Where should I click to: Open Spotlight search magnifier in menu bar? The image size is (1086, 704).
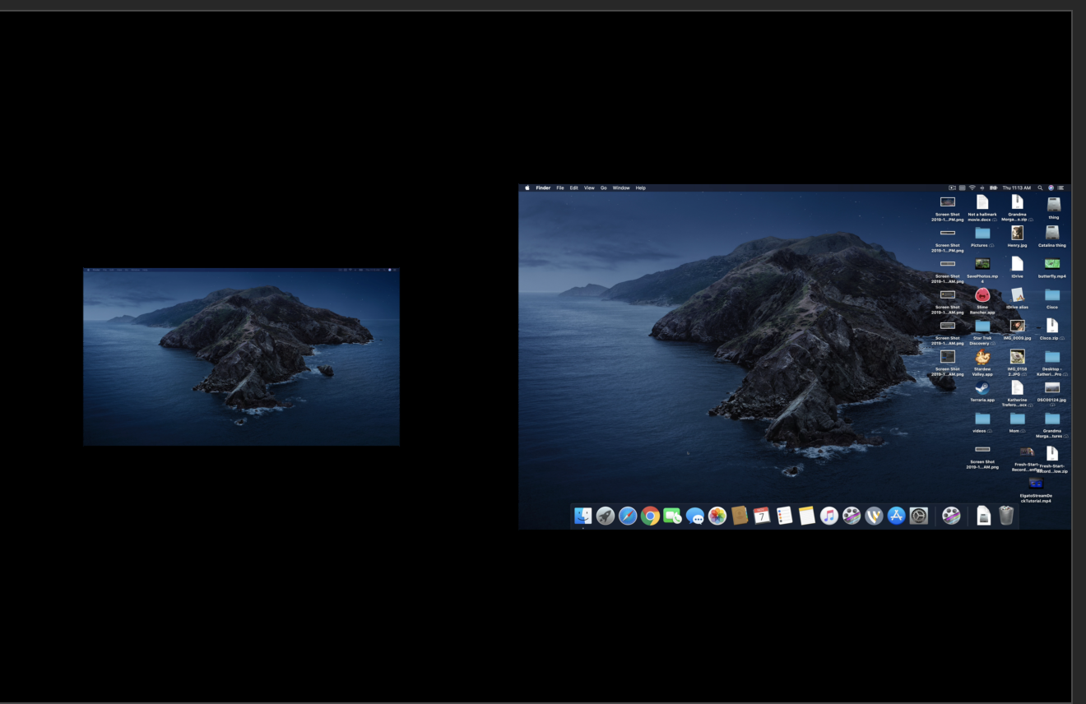click(1040, 188)
